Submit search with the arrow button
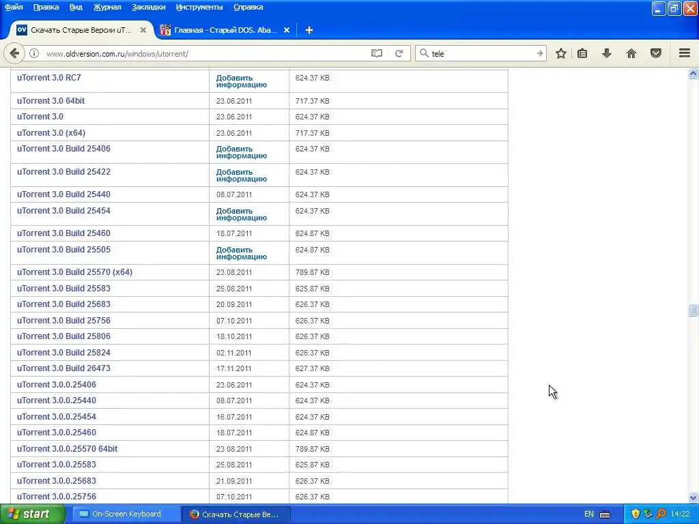The image size is (699, 524). [x=539, y=53]
